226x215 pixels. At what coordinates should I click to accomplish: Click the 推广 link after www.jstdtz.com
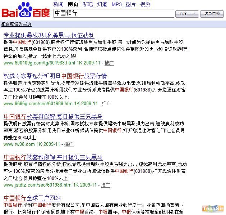pos(106,185)
